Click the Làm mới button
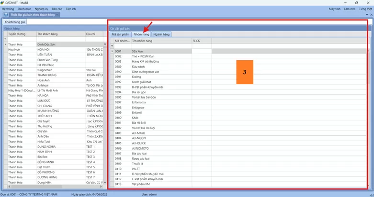Viewport: 374px width, 197px height. 350,9
